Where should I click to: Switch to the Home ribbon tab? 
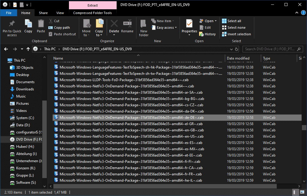coord(26,13)
